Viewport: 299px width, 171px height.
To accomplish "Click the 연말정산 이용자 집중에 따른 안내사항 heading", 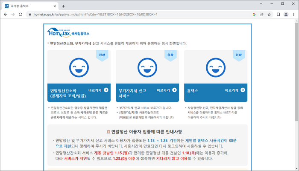I will click(147, 132).
